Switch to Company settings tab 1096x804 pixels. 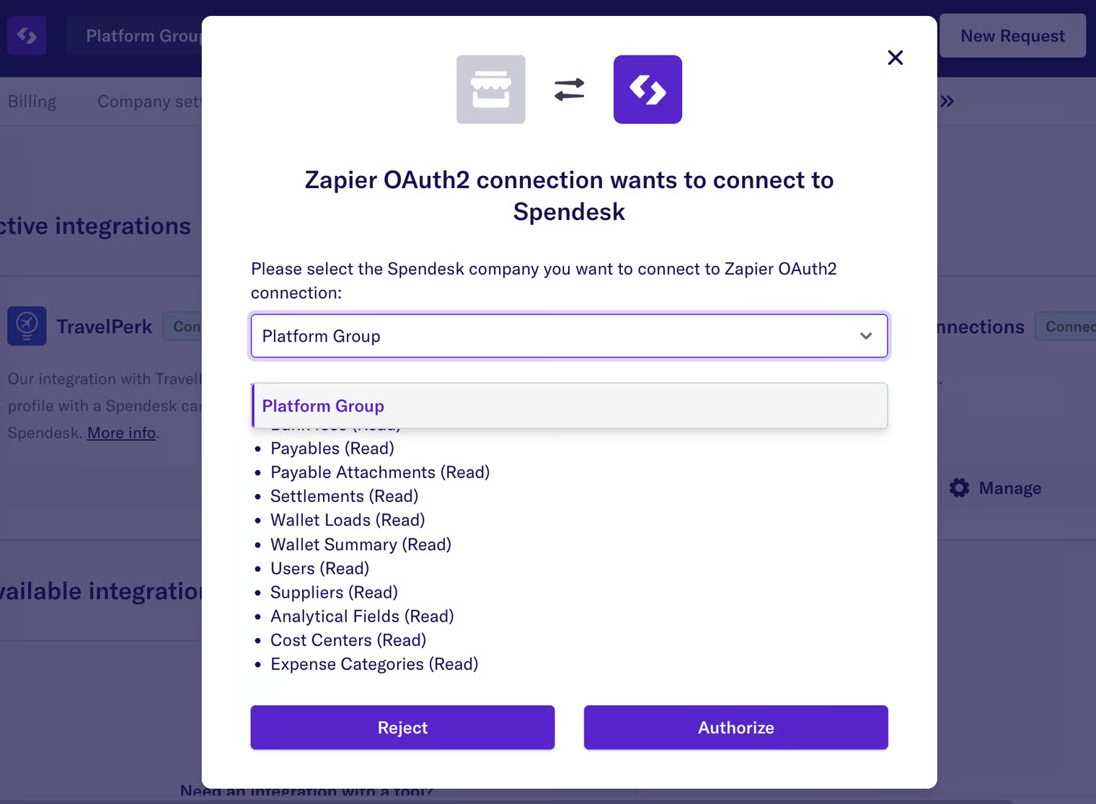[148, 102]
